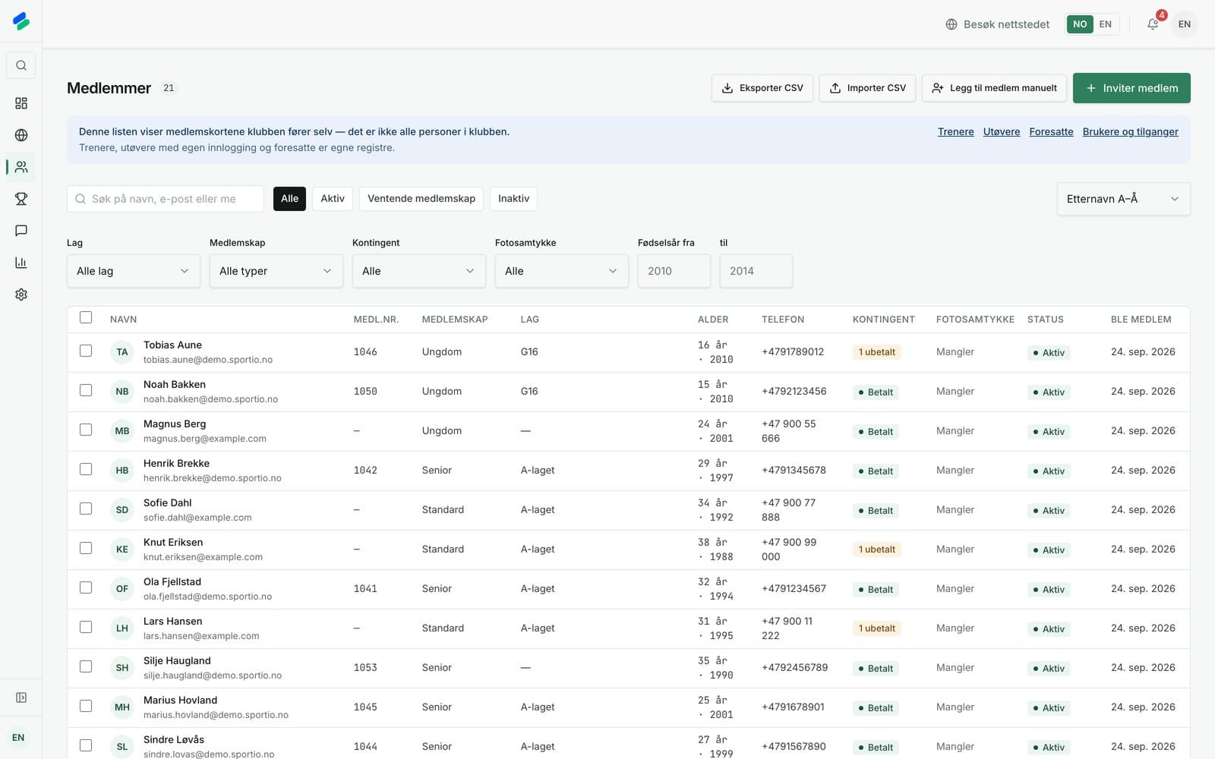Click the member search field
Image resolution: width=1215 pixels, height=759 pixels.
(166, 199)
